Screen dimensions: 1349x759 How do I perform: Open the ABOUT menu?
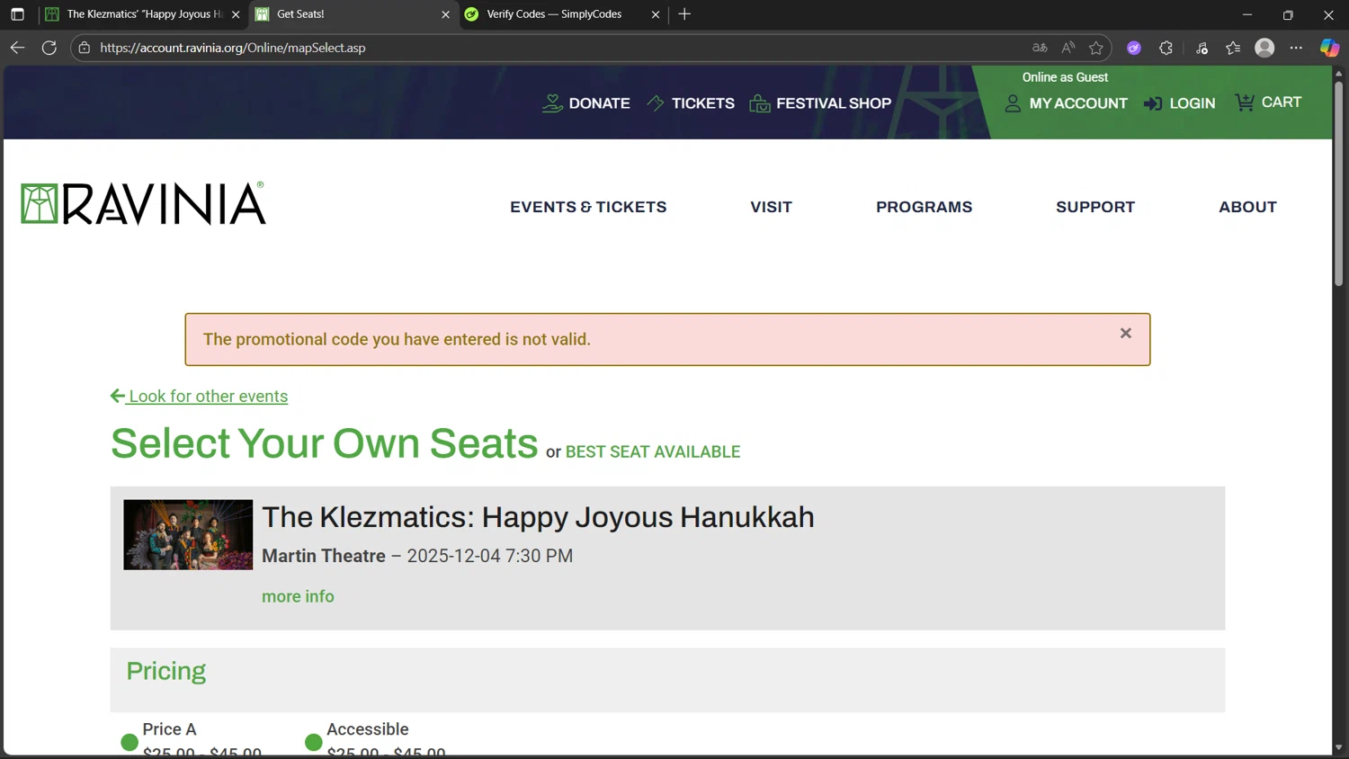point(1247,207)
